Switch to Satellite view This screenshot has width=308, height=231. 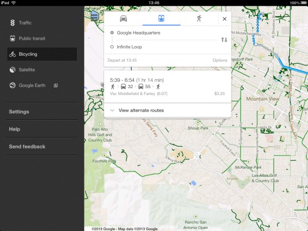pyautogui.click(x=42, y=70)
